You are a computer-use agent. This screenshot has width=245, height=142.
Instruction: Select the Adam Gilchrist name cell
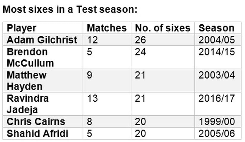[43, 40]
